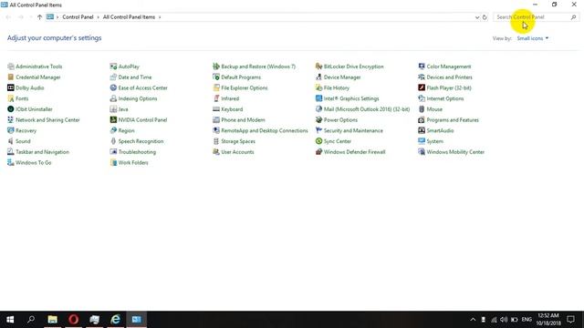Open the View by Small icons dropdown
The width and height of the screenshot is (584, 328).
(x=533, y=38)
